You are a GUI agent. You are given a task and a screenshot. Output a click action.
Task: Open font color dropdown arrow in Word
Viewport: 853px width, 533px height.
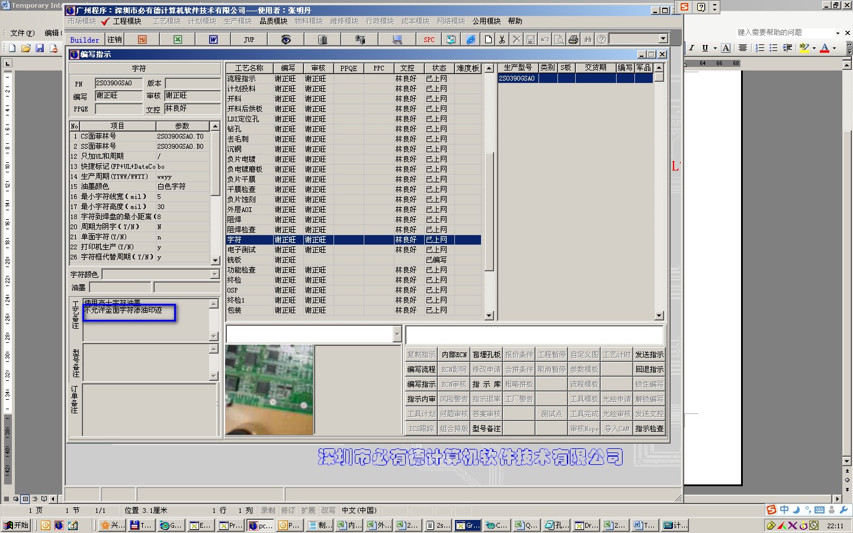(834, 48)
